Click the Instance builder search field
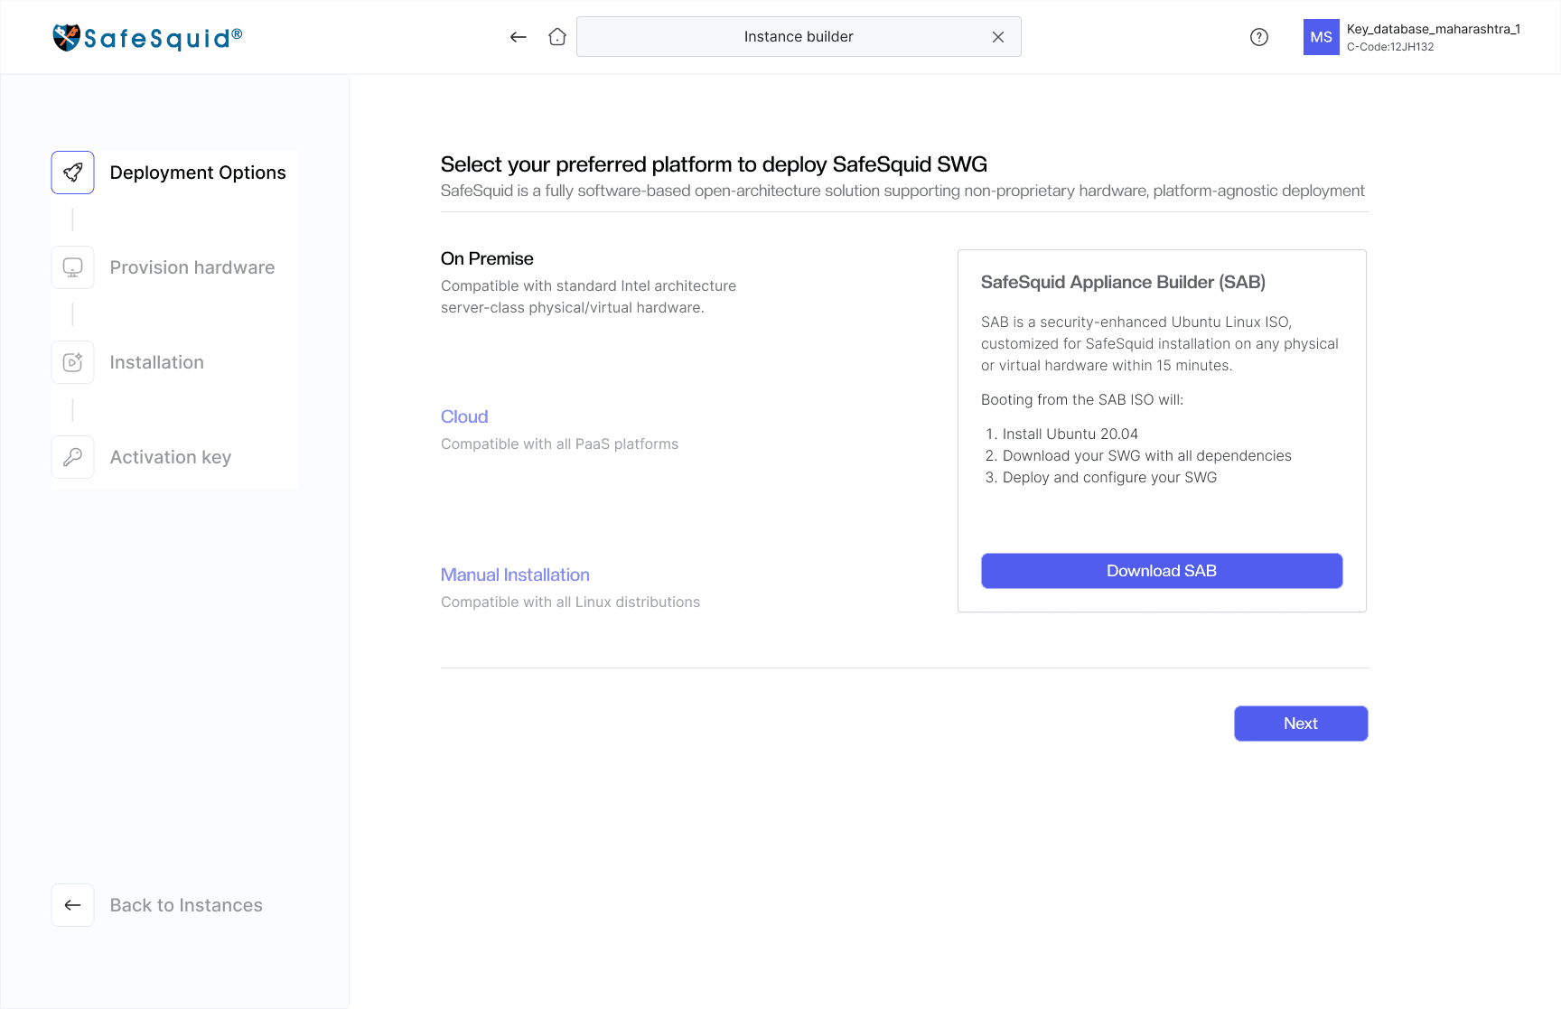 pyautogui.click(x=799, y=37)
